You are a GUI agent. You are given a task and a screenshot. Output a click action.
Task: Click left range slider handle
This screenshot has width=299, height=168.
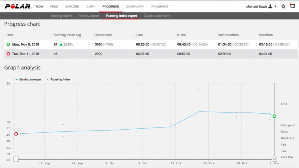(16, 159)
